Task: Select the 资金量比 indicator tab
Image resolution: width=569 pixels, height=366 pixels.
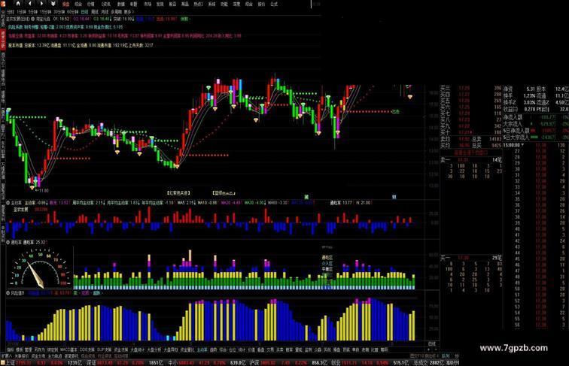Action: click(187, 350)
